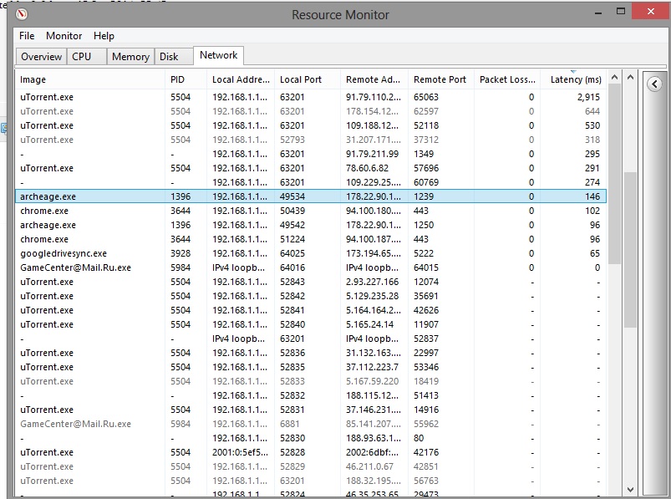The width and height of the screenshot is (671, 499).
Task: Select the archeage.exe row with latency 146
Action: click(48, 196)
